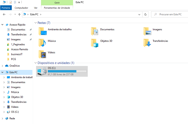Open the Transferências folder in Pastas
188x124 pixels.
coord(147,43)
